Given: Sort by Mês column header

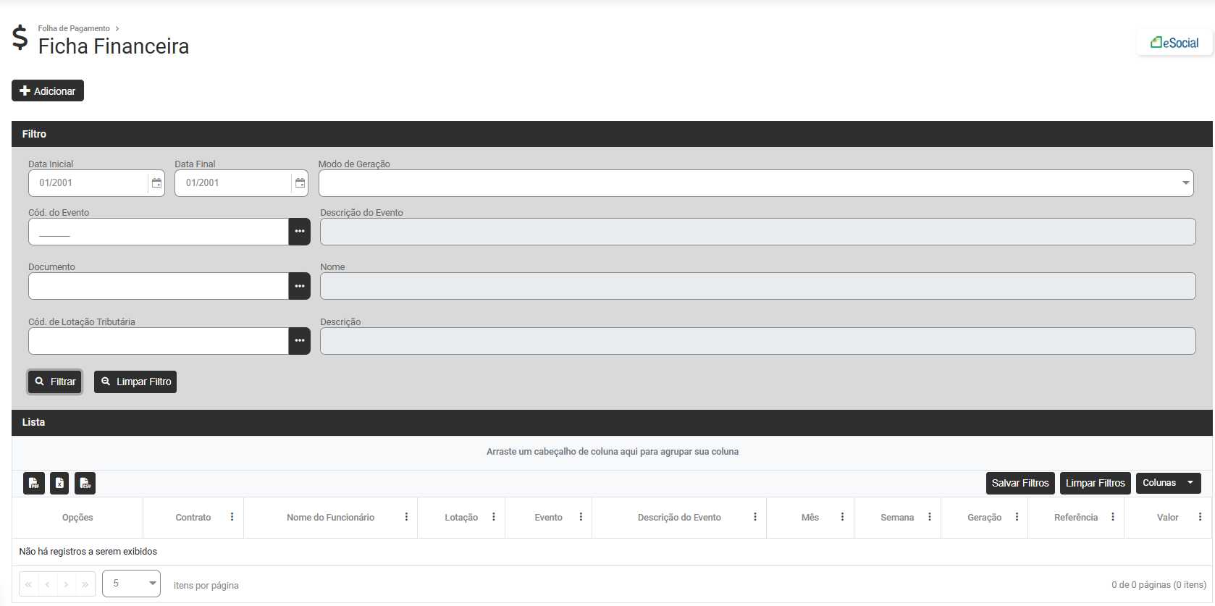Looking at the screenshot, I should [810, 518].
